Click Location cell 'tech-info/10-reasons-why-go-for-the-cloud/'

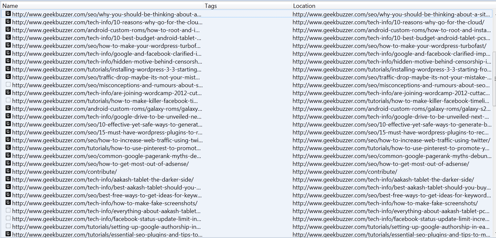coord(388,22)
